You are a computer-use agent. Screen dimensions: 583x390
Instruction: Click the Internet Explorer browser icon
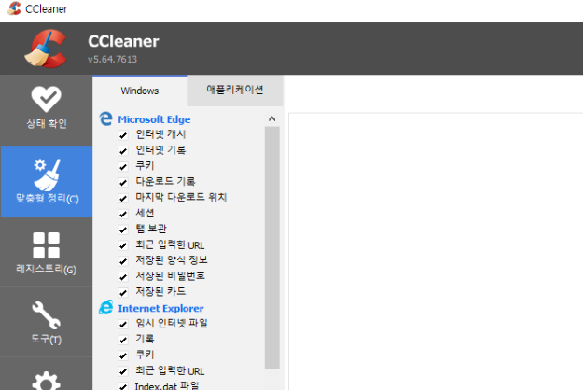point(105,308)
